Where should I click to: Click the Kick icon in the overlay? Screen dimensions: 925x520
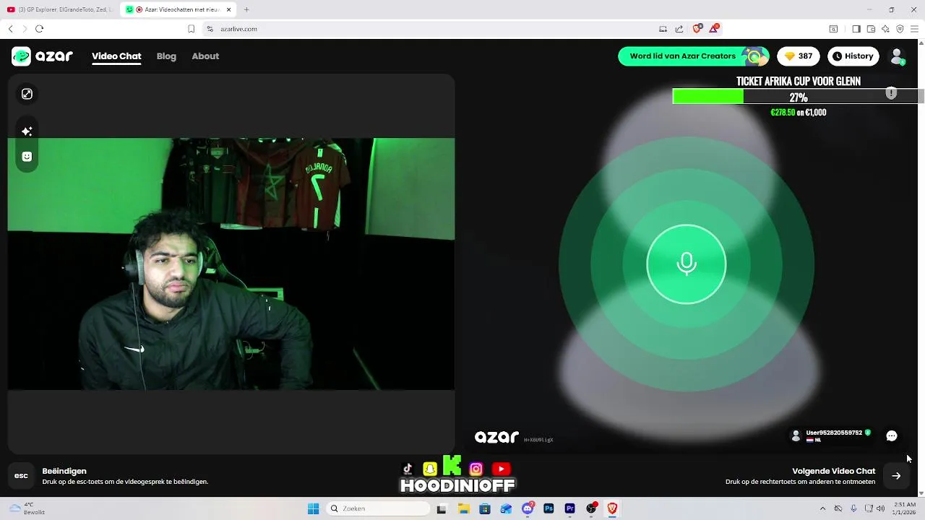click(452, 466)
